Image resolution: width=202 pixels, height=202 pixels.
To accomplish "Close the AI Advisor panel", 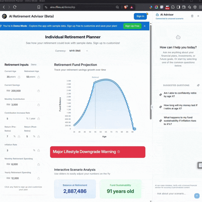I will pos(198,16).
